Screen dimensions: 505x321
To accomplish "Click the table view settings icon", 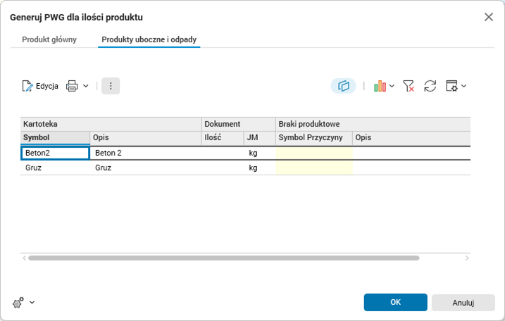I will (x=451, y=86).
